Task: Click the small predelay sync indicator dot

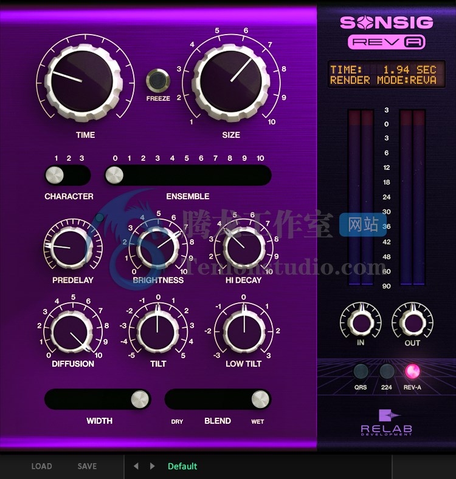Action: 100,217
